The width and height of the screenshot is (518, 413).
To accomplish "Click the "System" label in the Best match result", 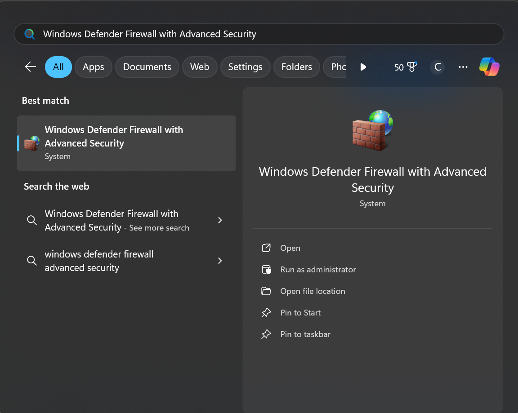I will click(x=58, y=156).
